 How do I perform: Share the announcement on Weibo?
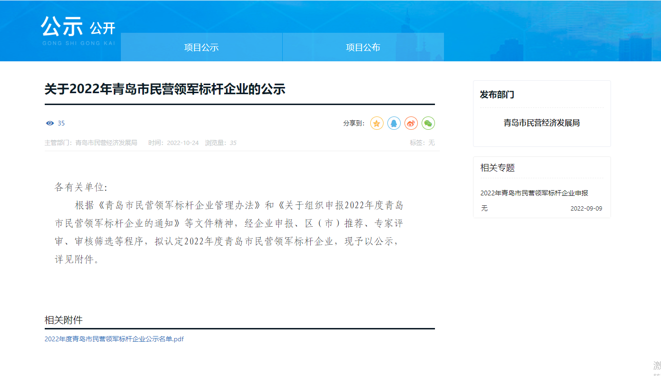pyautogui.click(x=411, y=124)
